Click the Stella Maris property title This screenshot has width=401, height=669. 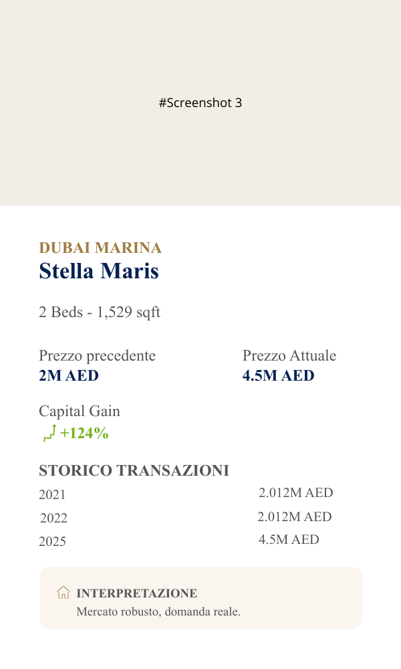point(99,272)
